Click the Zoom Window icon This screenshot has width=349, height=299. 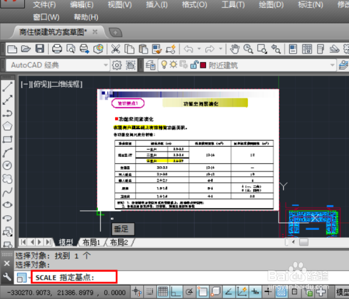[x=262, y=49]
